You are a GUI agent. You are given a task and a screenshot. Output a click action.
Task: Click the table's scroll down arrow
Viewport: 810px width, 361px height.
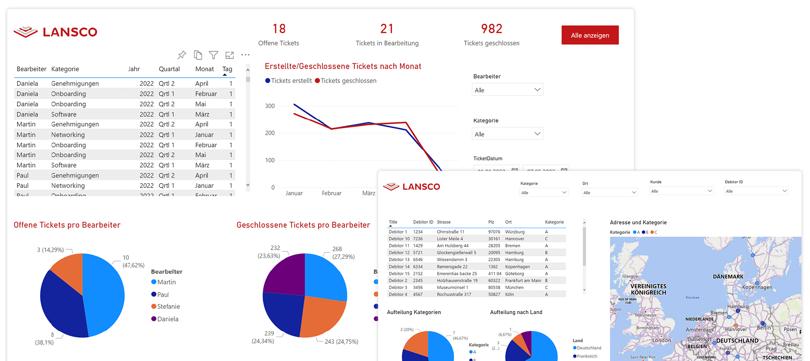point(248,185)
